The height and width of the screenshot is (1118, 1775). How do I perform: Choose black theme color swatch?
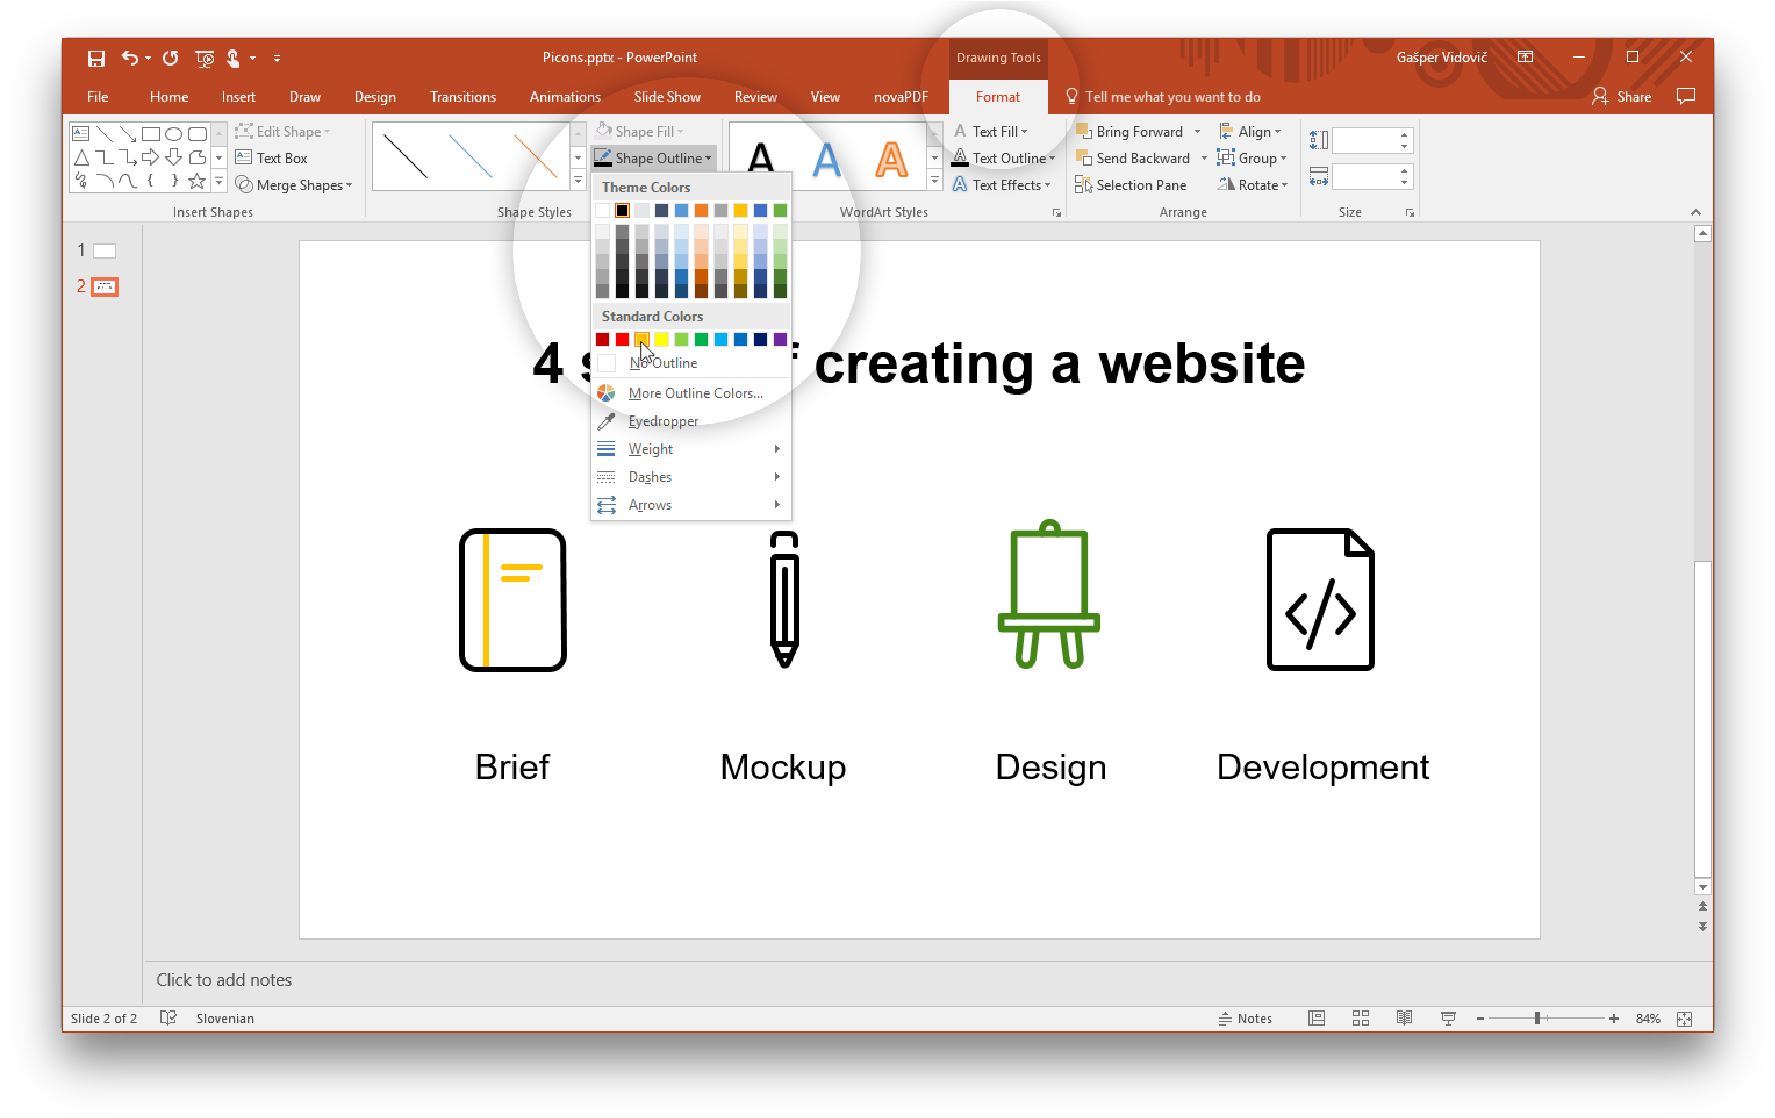[622, 210]
